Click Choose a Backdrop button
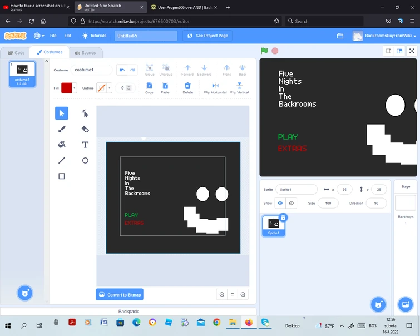This screenshot has height=336, width=420. coord(406,304)
